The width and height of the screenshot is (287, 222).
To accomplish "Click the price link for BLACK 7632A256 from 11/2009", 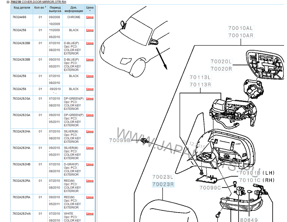I will pyautogui.click(x=90, y=30).
